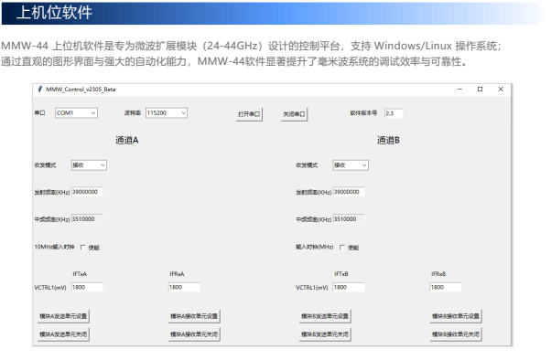Viewport: 551px width, 360px height.
Task: Click 模块A发送单元设置 button
Action: pyautogui.click(x=63, y=316)
